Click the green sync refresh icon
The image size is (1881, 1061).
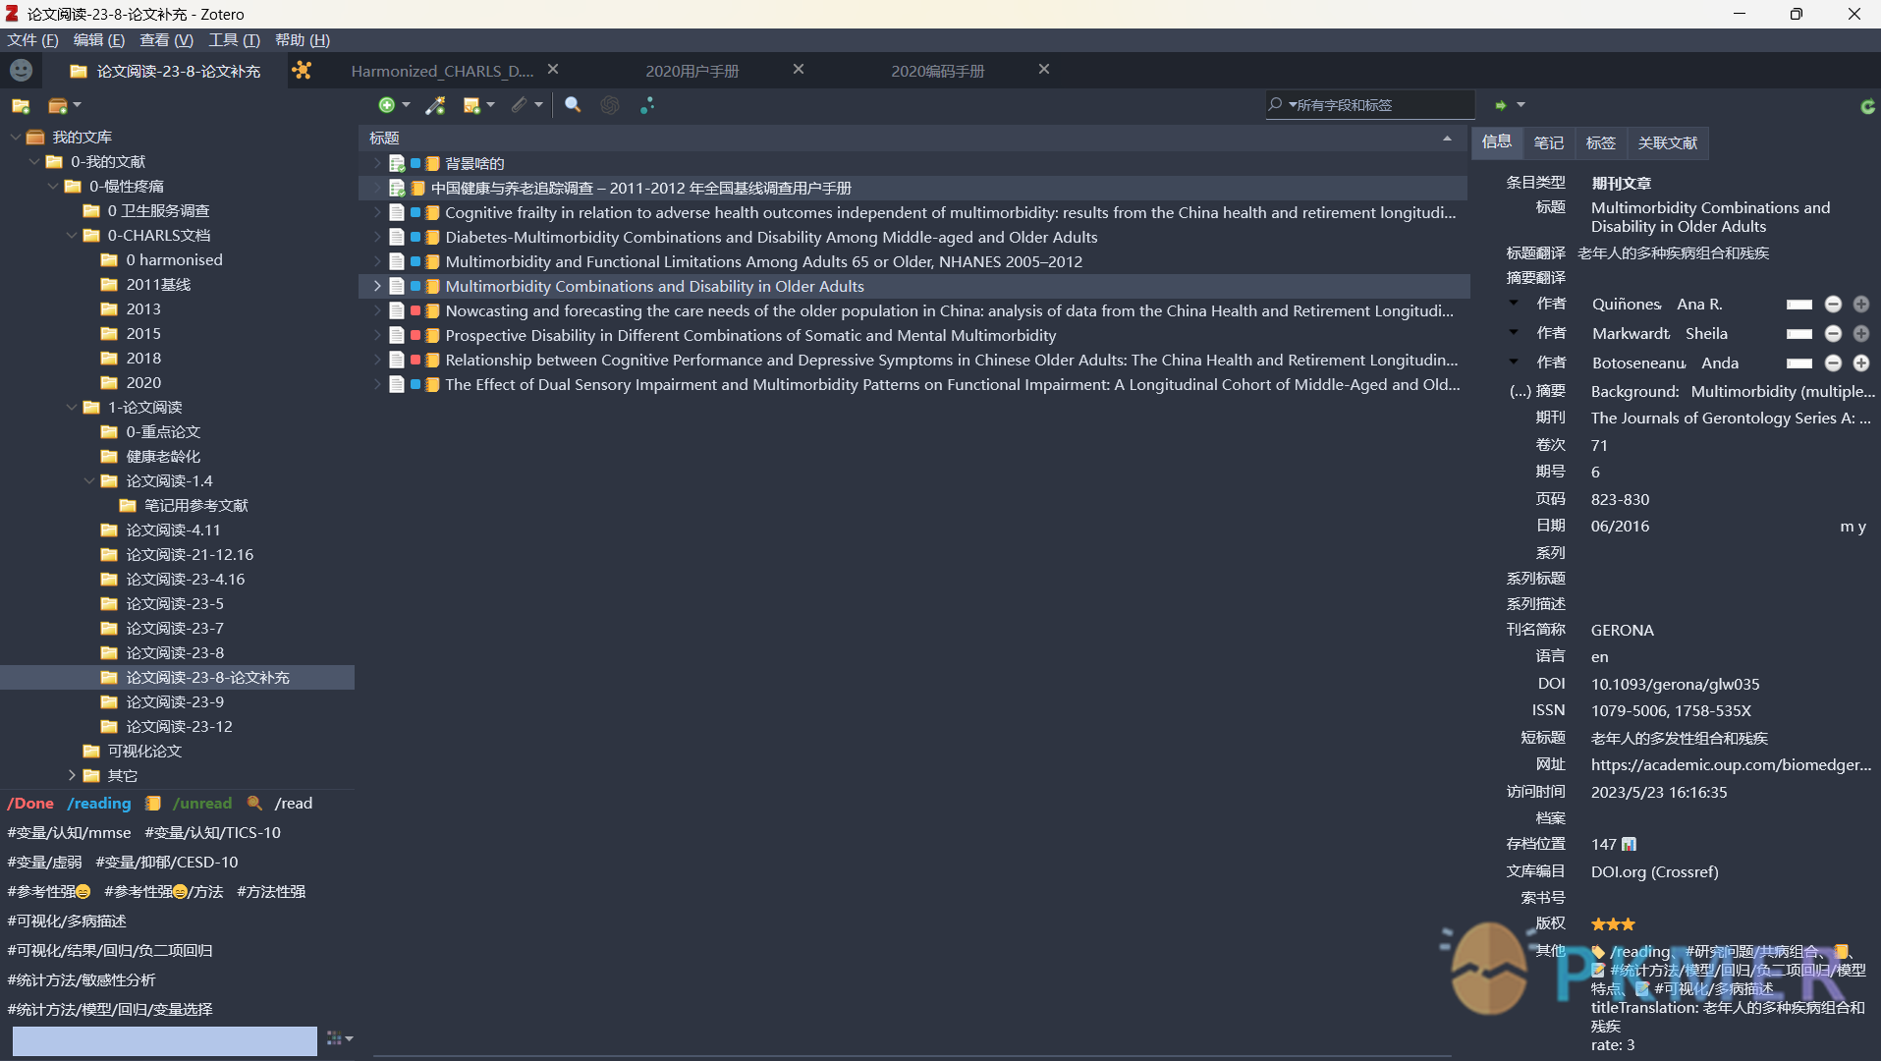point(1867,106)
